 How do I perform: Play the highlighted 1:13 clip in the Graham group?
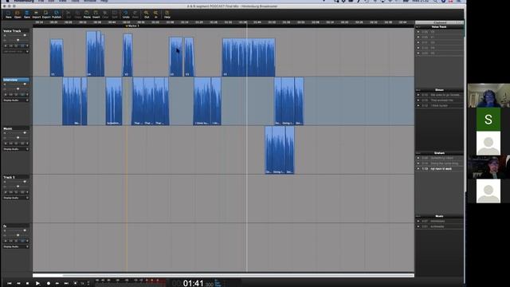coord(418,169)
